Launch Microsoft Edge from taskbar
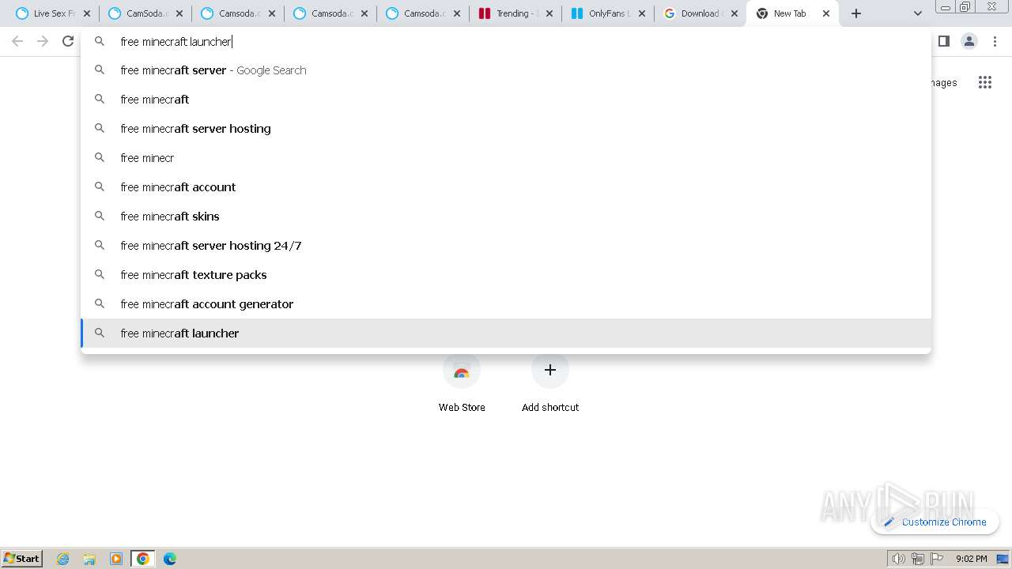Viewport: 1012px width, 569px height. click(x=170, y=559)
